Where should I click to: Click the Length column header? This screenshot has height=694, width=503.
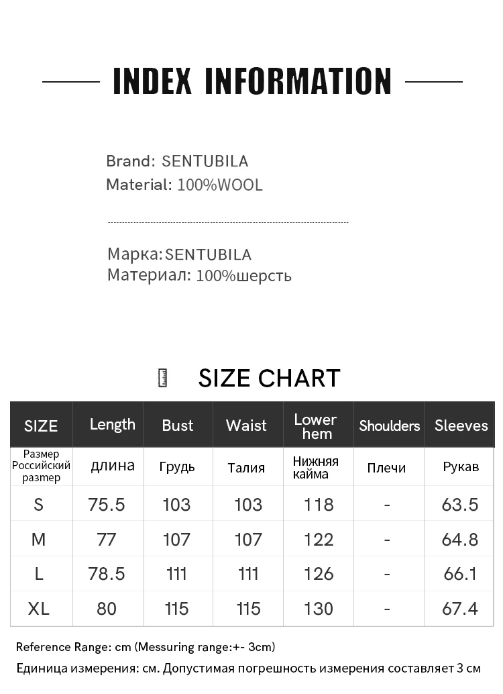(112, 424)
